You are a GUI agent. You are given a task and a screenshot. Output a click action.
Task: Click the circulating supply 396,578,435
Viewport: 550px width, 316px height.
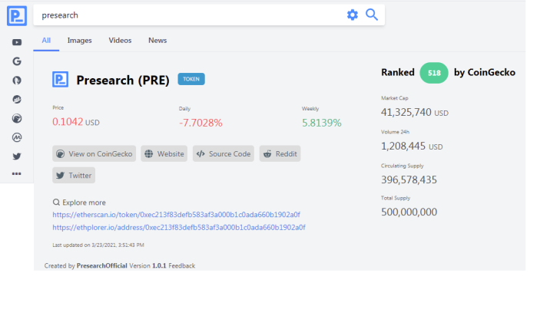(409, 180)
